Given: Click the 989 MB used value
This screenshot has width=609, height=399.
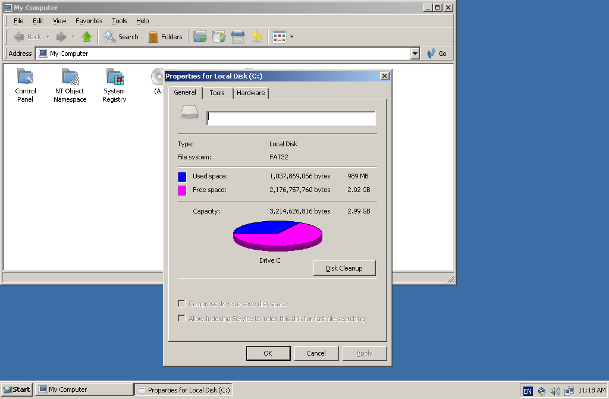Looking at the screenshot, I should pyautogui.click(x=358, y=176).
